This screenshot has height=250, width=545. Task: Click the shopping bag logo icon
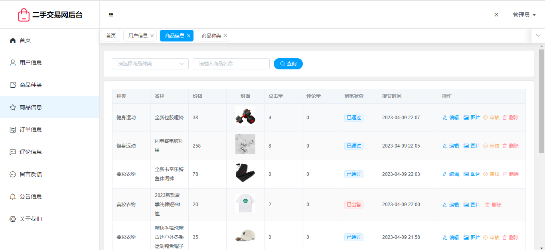pyautogui.click(x=24, y=15)
